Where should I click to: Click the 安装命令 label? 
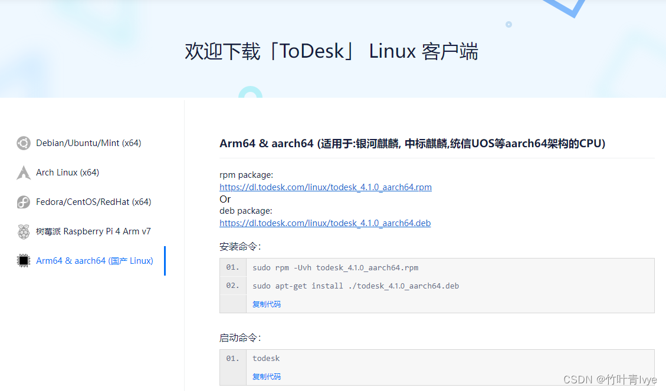point(240,246)
